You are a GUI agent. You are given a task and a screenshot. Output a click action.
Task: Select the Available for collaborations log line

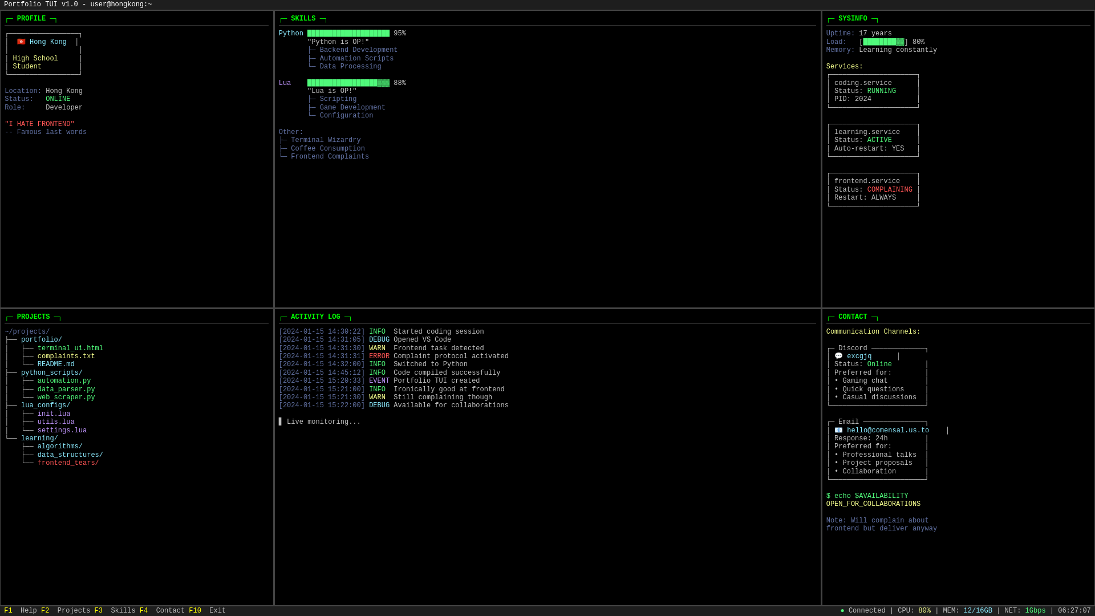coord(394,406)
